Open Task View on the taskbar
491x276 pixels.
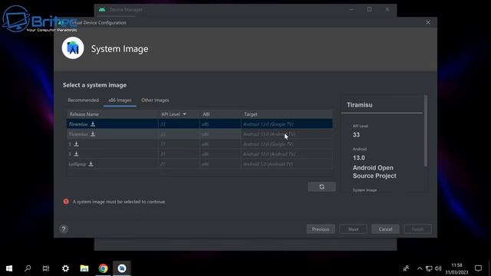click(46, 268)
